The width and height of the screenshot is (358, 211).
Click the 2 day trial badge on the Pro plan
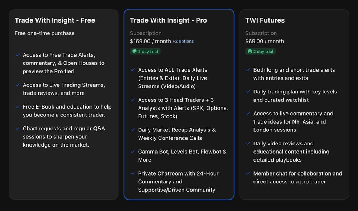145,52
